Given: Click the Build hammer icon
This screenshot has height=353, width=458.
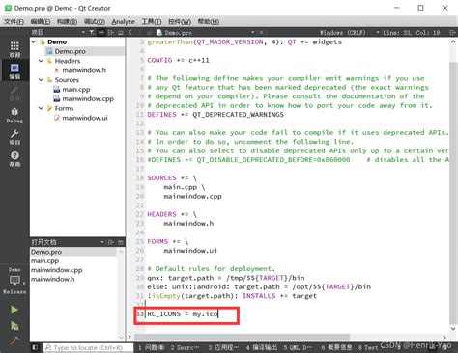Looking at the screenshot, I should 14,340.
